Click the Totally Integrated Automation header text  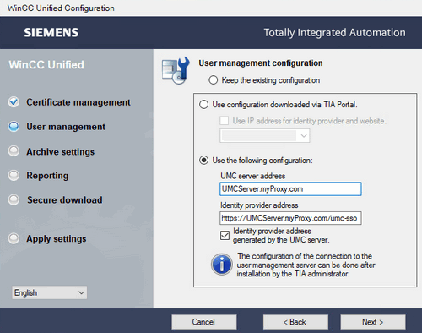[x=334, y=32]
